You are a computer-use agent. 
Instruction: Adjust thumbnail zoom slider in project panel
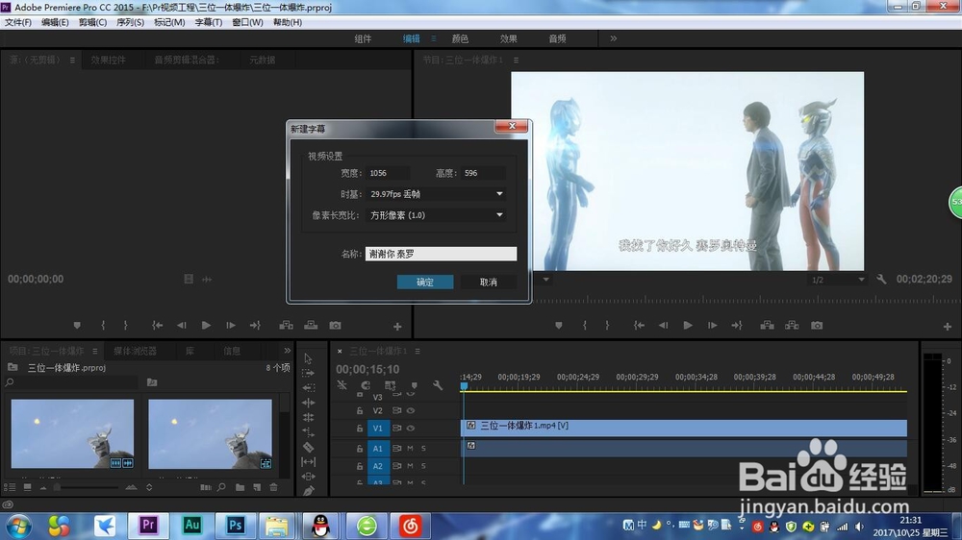tap(57, 488)
